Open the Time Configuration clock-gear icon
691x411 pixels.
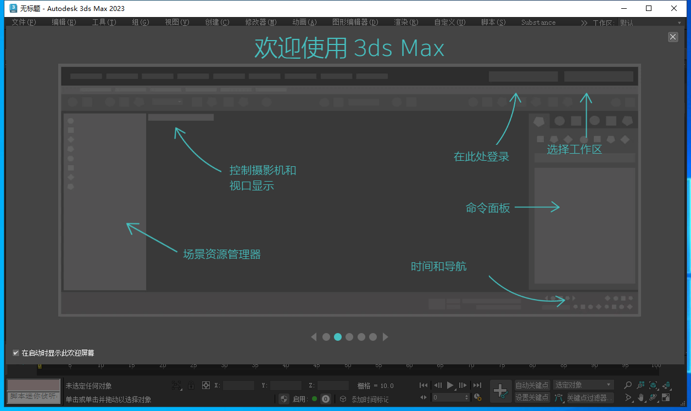coord(477,397)
